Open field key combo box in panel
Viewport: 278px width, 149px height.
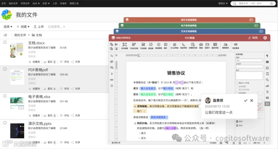[249, 60]
